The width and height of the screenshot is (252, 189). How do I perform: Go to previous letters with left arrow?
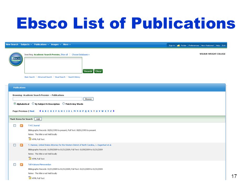(40, 111)
